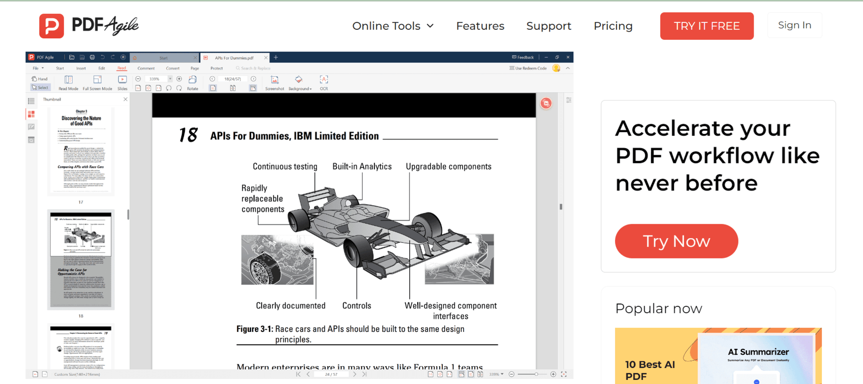863x384 pixels.
Task: Activate the Select cursor tool
Action: tap(40, 88)
